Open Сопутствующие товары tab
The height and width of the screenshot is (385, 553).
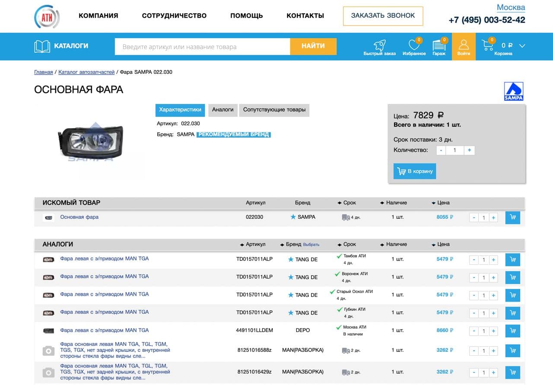(x=274, y=110)
